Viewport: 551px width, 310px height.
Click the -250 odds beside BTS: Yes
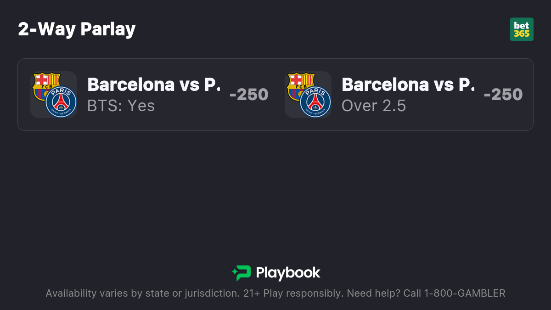tap(248, 95)
